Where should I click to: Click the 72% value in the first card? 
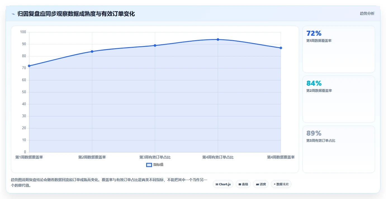(314, 33)
